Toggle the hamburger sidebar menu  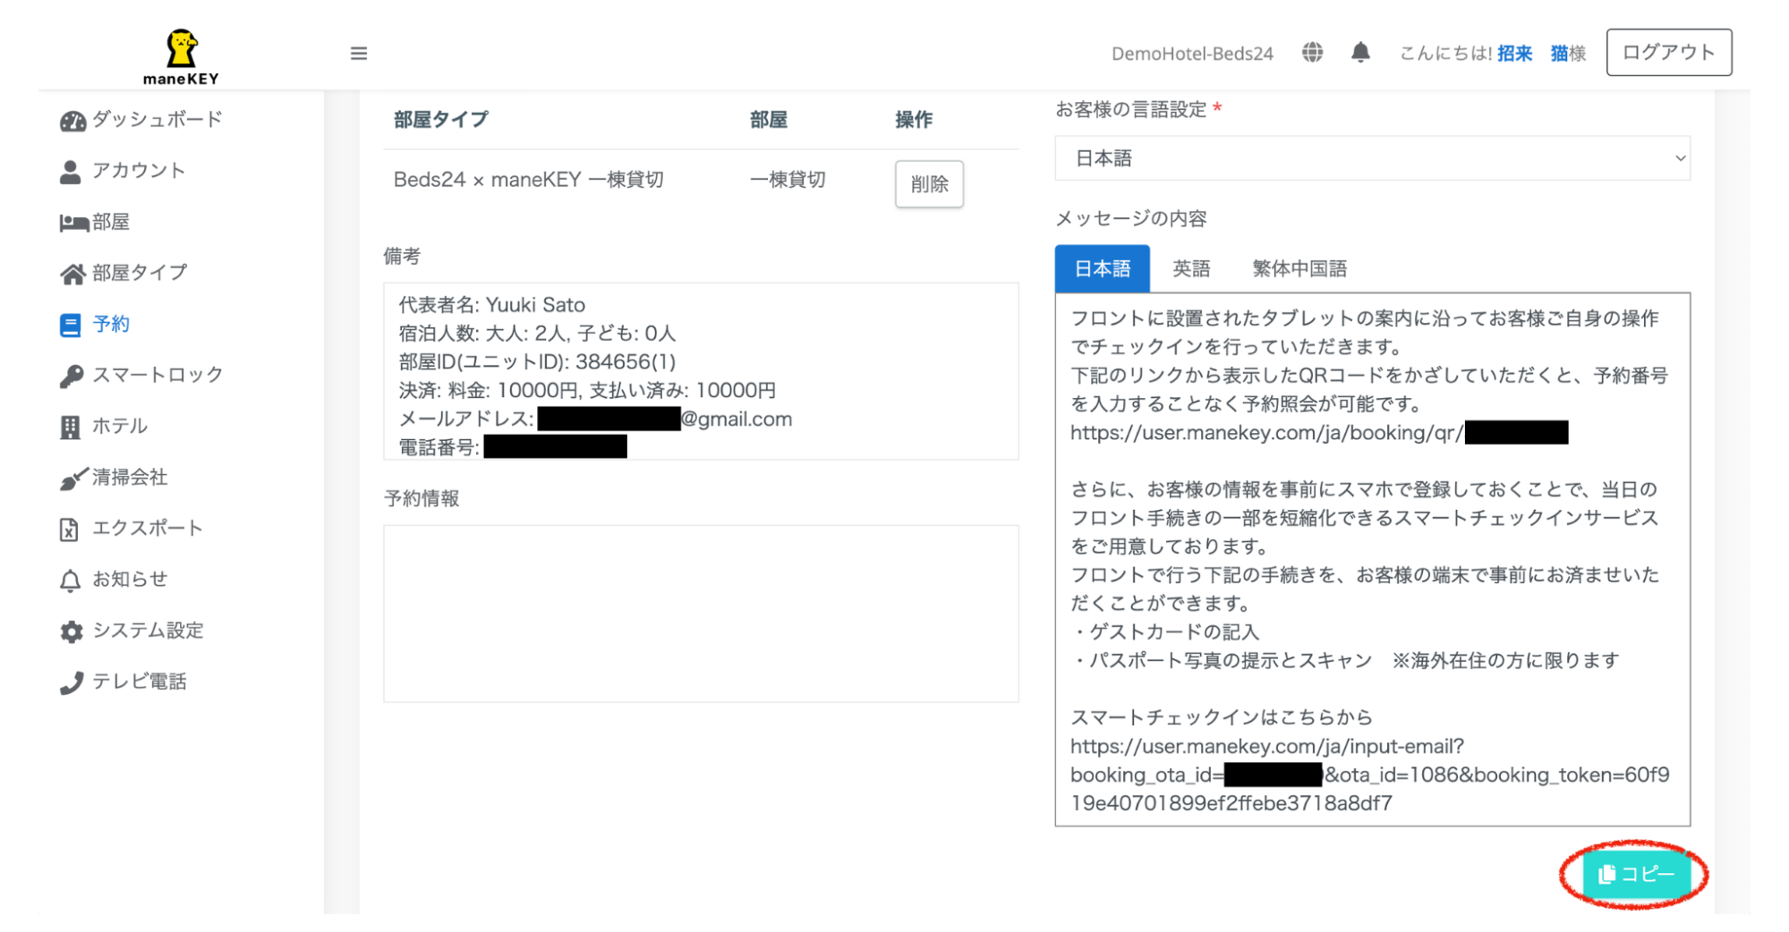point(359,54)
